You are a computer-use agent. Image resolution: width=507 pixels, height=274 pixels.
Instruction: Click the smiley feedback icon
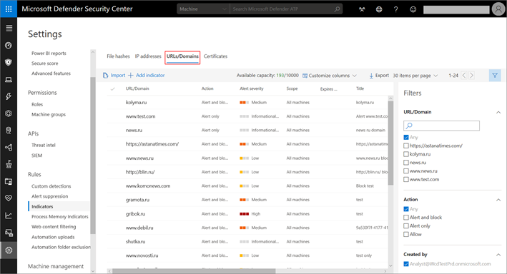coord(413,9)
